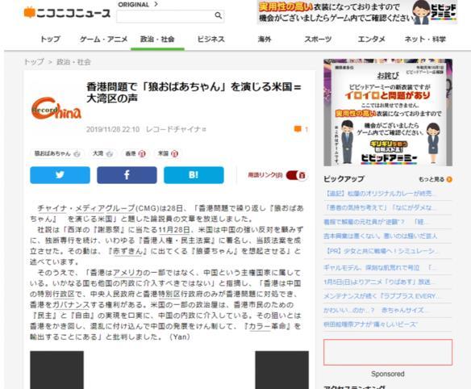Share article via Facebook button
The height and width of the screenshot is (389, 471).
pos(127,174)
